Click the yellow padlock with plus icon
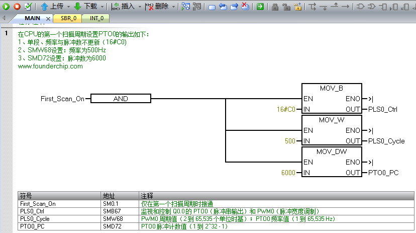This screenshot has width=416, height=233. pos(298,7)
